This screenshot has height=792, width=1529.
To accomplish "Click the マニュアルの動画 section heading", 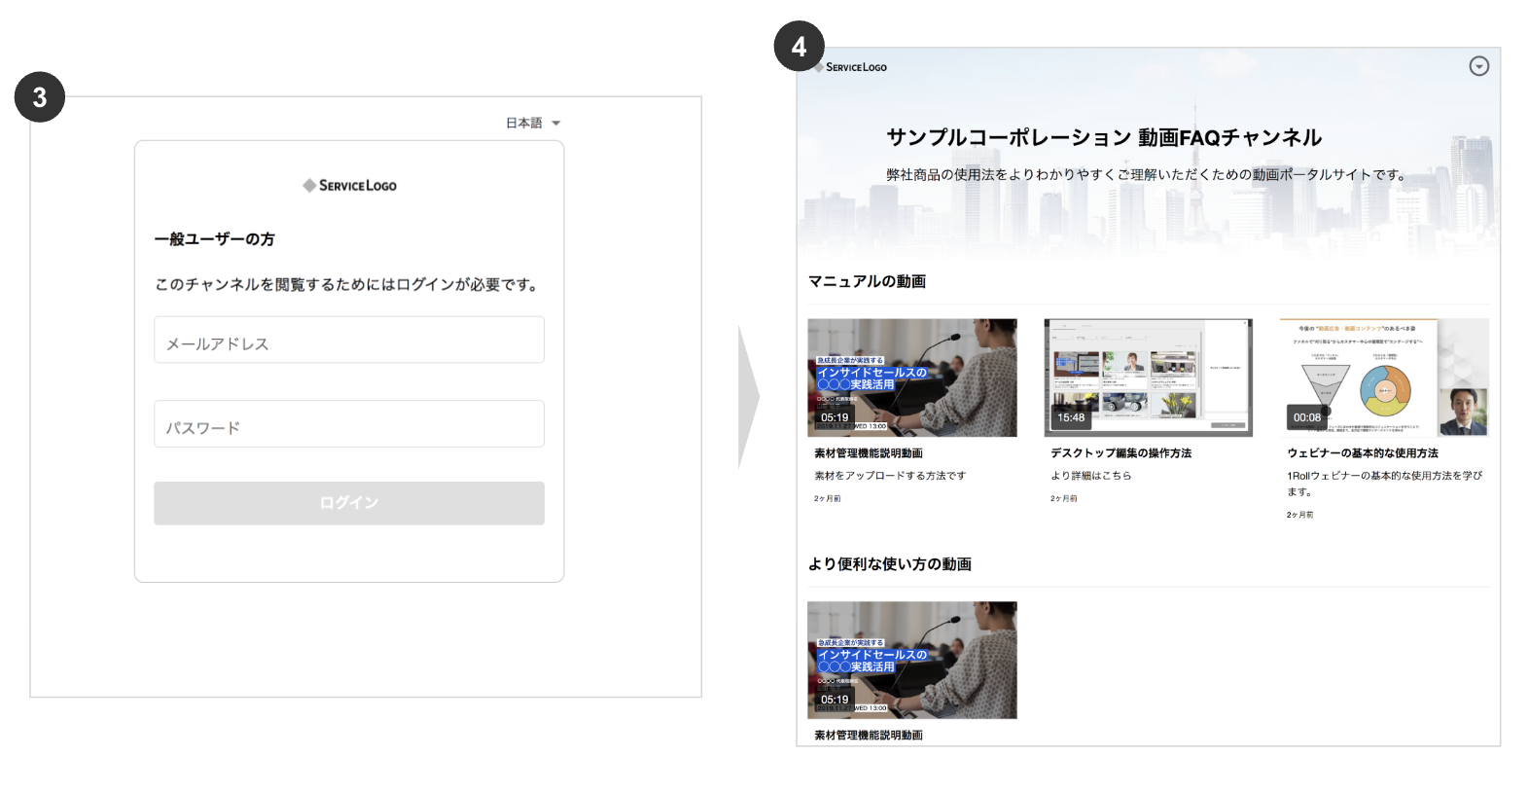I will (867, 281).
